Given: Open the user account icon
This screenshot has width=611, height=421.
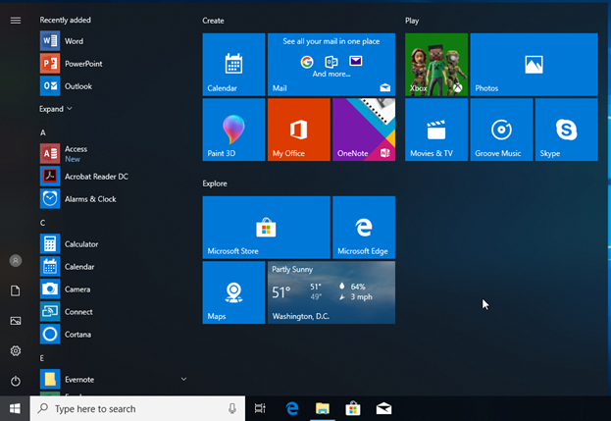Looking at the screenshot, I should [x=16, y=260].
